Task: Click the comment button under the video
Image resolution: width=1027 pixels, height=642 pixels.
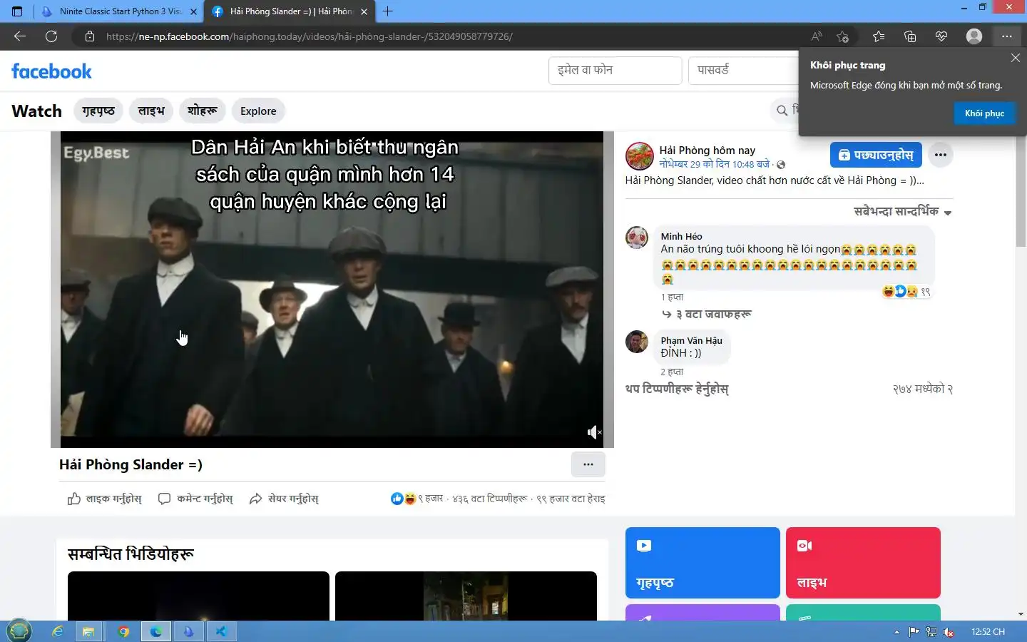Action: coord(195,499)
